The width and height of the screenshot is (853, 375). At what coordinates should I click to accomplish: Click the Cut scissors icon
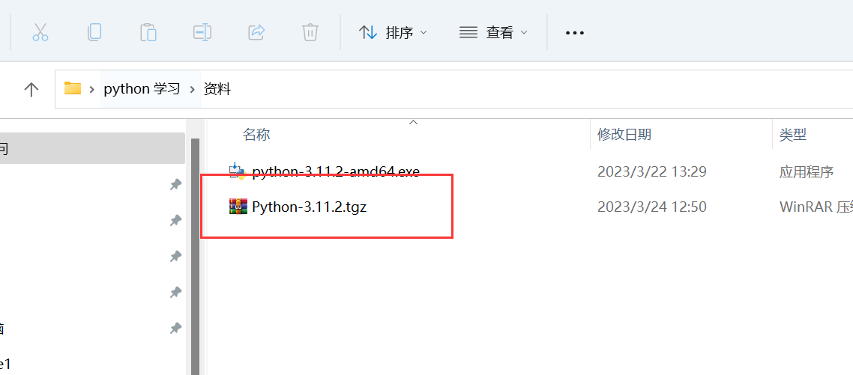pyautogui.click(x=40, y=32)
